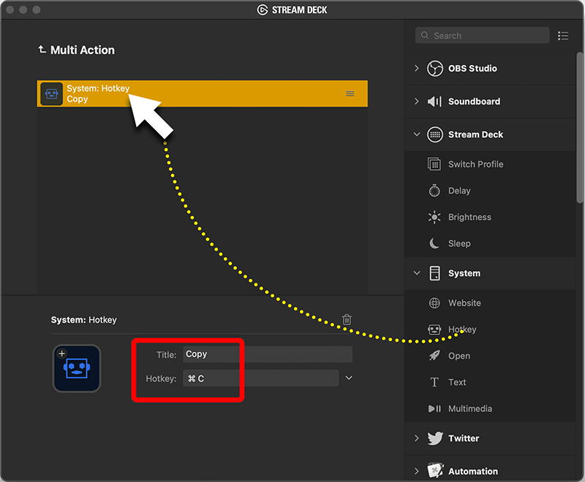Select the System: Hotkey Copy action row
The height and width of the screenshot is (482, 585).
pyautogui.click(x=203, y=93)
